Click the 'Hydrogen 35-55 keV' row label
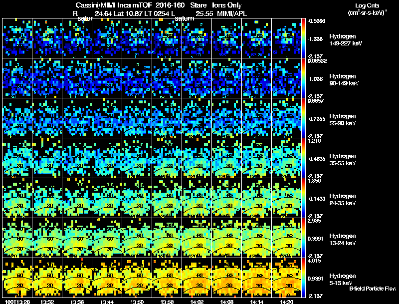The image size is (399, 304). pos(343,160)
